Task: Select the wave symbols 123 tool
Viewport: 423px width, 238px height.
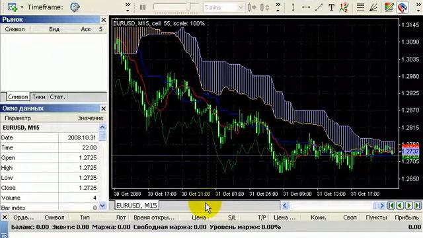Action: pyautogui.click(x=344, y=7)
